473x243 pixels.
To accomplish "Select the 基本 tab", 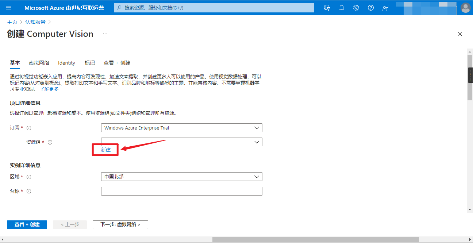I will 15,63.
